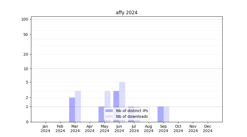This screenshot has width=247, height=137.
Task: Click the 'Oct 2024' x-axis label
Action: (x=178, y=129)
